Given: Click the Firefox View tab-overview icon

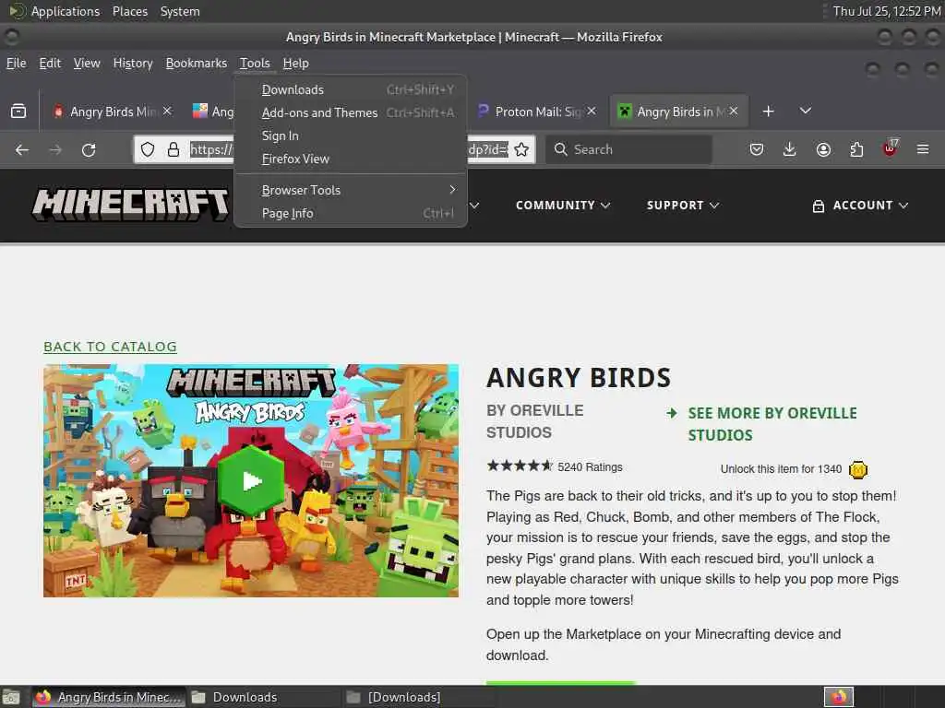Looking at the screenshot, I should [18, 112].
